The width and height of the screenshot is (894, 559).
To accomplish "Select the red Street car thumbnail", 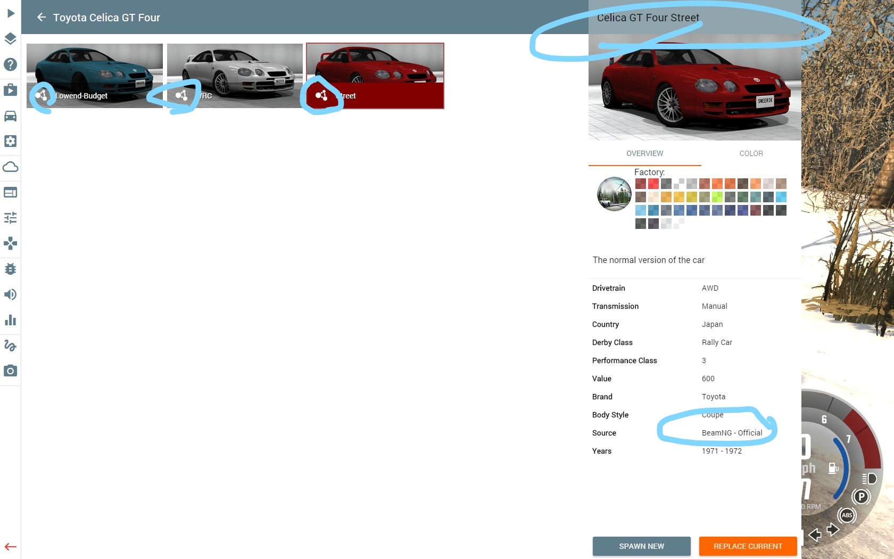I will (375, 76).
